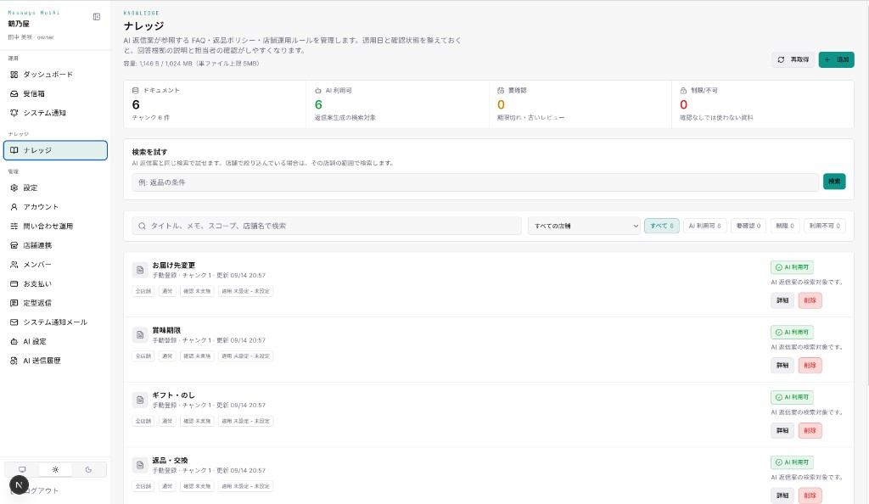Go to 受信箱 inbox

click(x=55, y=93)
